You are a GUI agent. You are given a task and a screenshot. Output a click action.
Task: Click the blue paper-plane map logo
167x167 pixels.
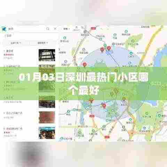[x=4, y=29]
